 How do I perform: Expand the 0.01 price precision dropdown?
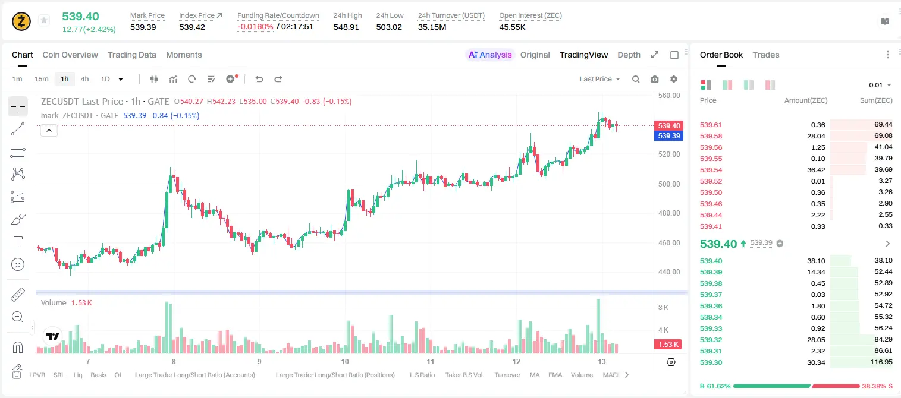point(880,85)
